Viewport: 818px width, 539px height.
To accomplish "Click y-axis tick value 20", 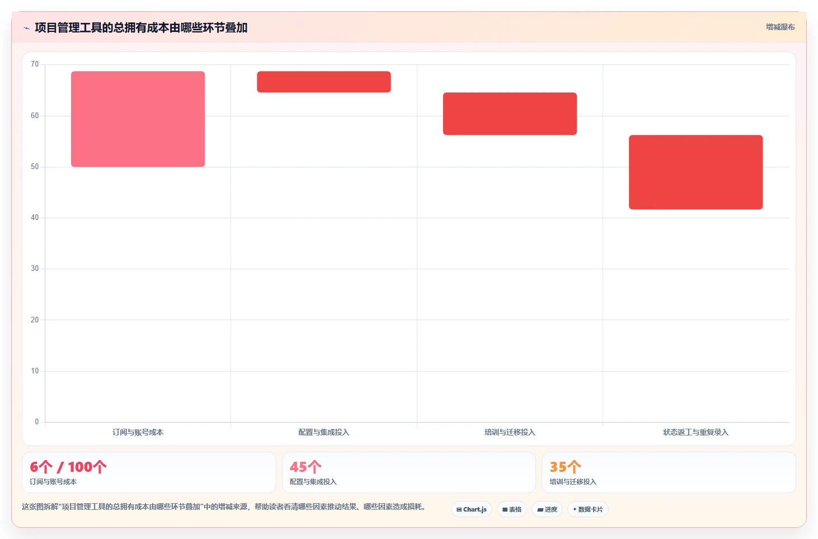I will (35, 320).
